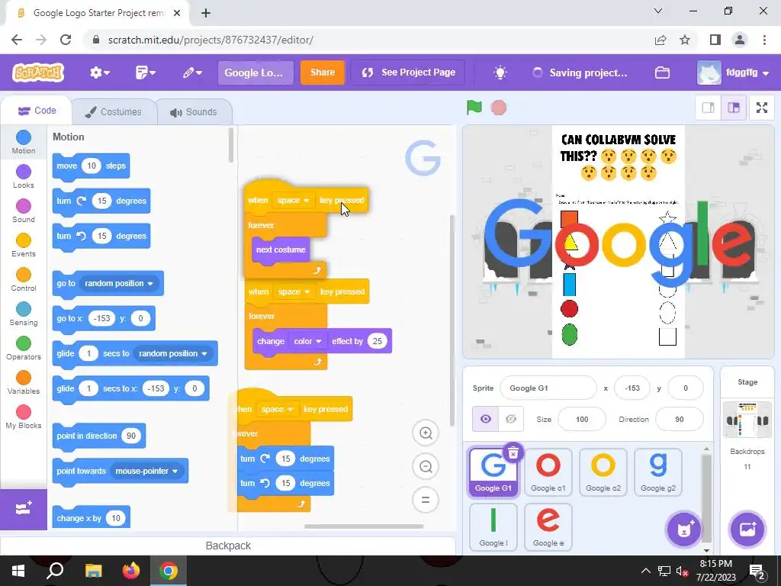Open the File menu dropdown

click(x=146, y=72)
